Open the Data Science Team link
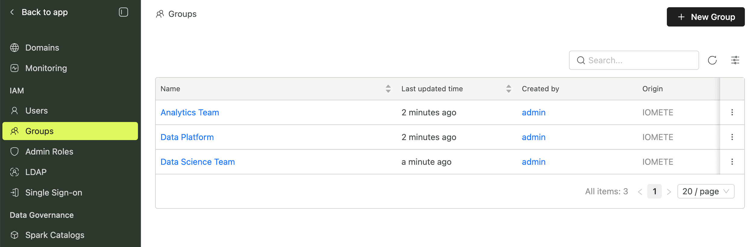 [198, 162]
